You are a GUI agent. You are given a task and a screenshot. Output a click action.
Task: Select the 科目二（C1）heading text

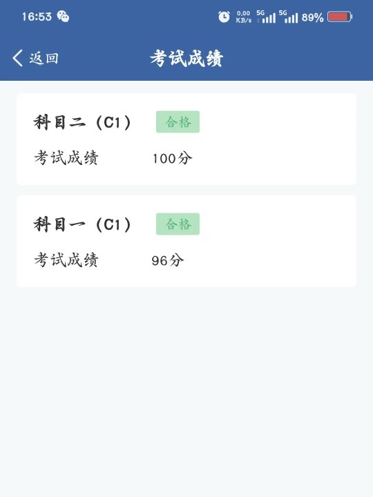pos(83,122)
